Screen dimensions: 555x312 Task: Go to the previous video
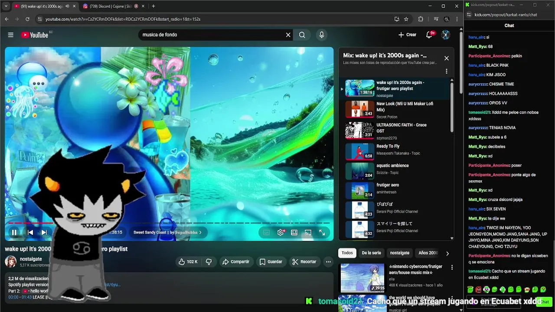point(30,232)
